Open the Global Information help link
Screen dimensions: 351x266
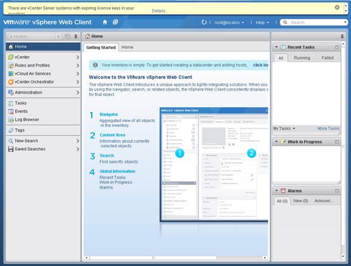point(117,171)
